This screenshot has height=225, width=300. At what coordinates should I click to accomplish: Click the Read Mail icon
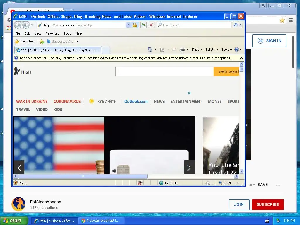tap(174, 50)
